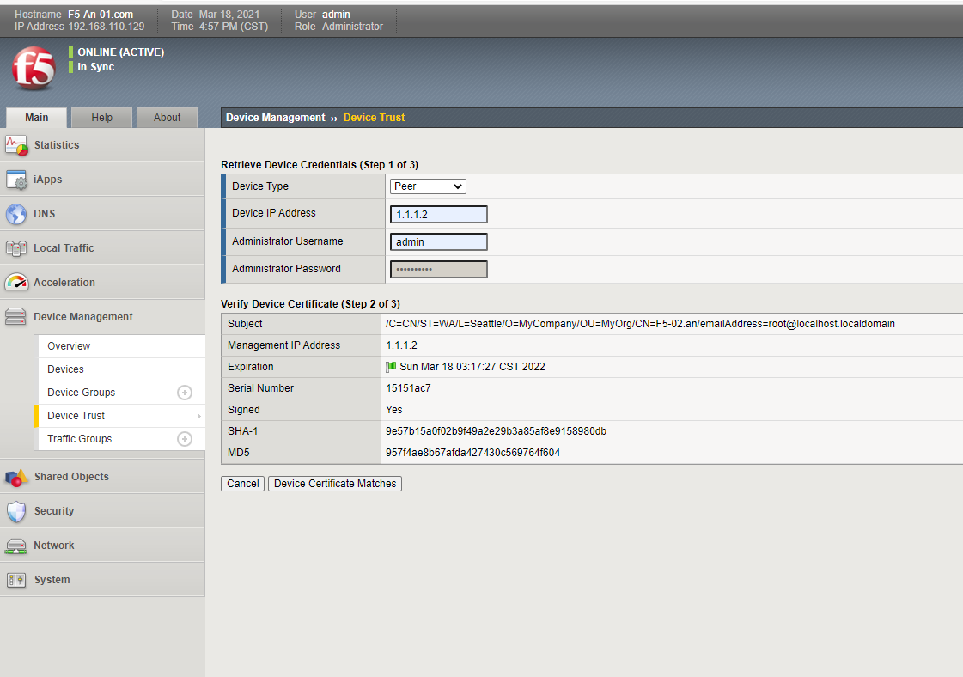Click the Cancel button
963x677 pixels.
[243, 484]
